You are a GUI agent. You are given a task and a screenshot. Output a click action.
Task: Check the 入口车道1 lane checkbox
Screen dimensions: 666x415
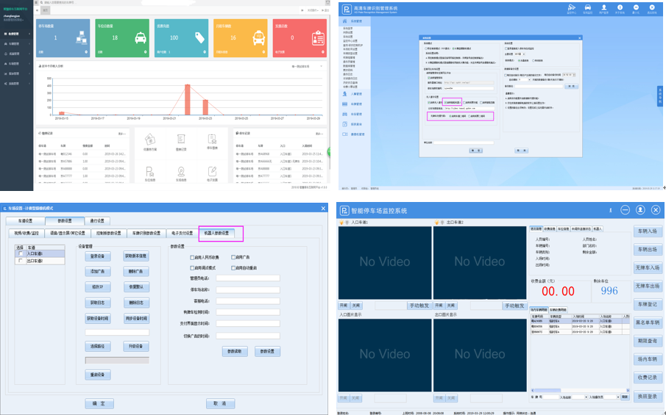coord(20,254)
